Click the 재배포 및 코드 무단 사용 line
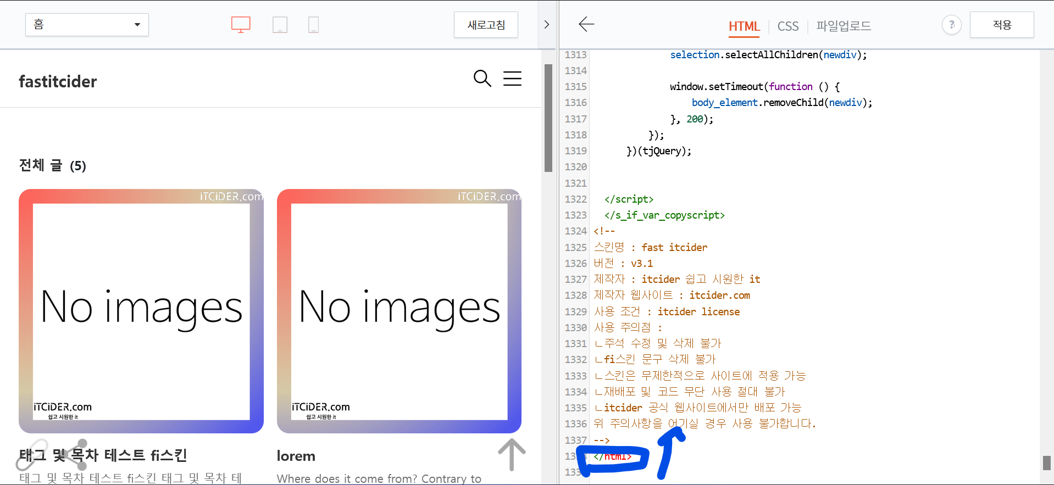Screen dimensions: 1054x485 pyautogui.click(x=690, y=392)
